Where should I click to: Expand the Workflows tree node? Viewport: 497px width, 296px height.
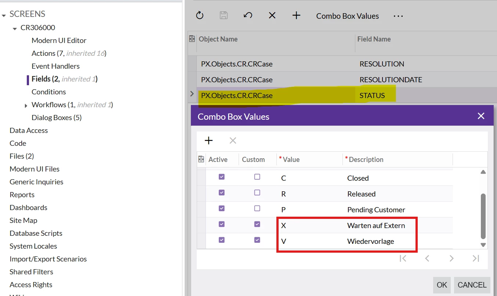(x=26, y=106)
